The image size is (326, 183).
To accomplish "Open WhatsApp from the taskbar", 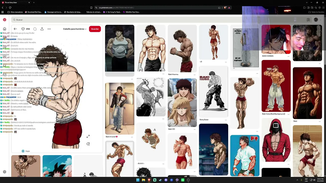I will point(183,180).
